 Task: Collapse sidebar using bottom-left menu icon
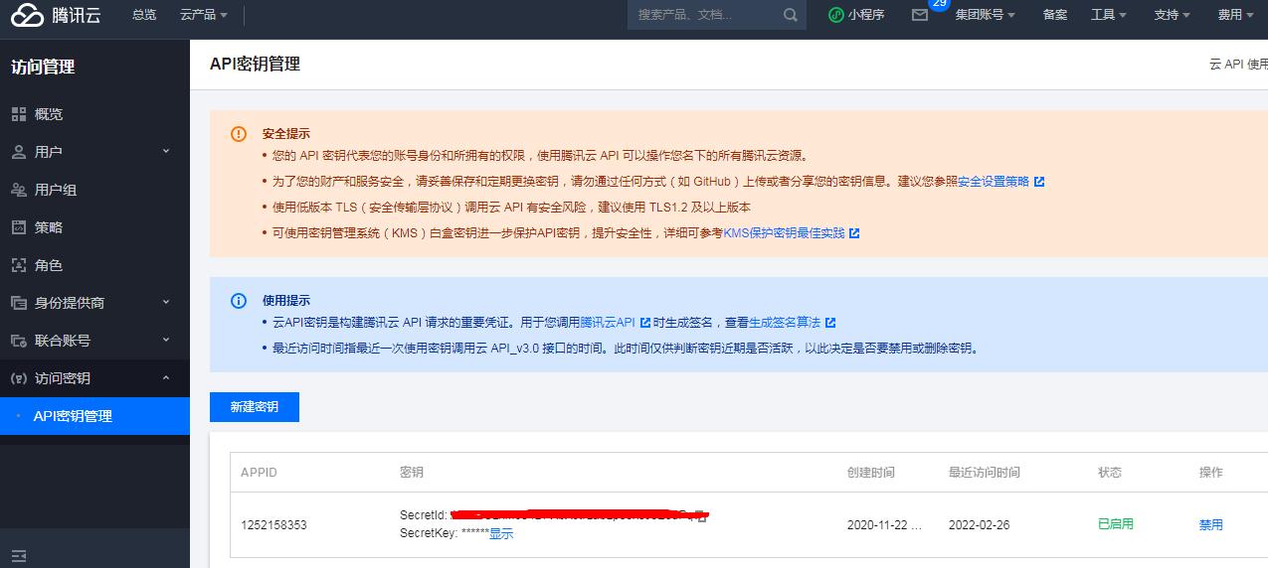(19, 555)
